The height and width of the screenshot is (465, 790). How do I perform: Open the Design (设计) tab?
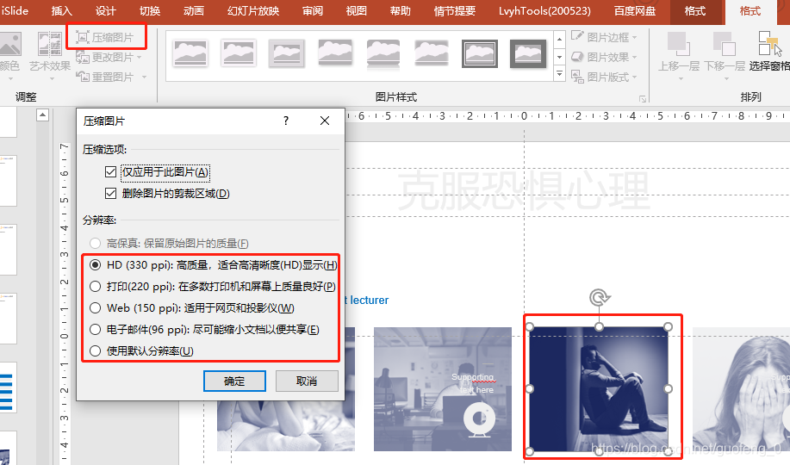tap(105, 11)
